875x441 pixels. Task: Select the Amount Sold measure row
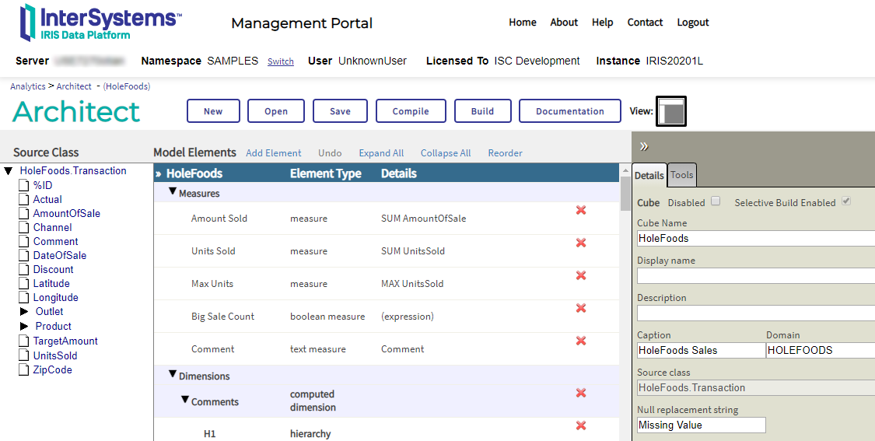pyautogui.click(x=386, y=219)
